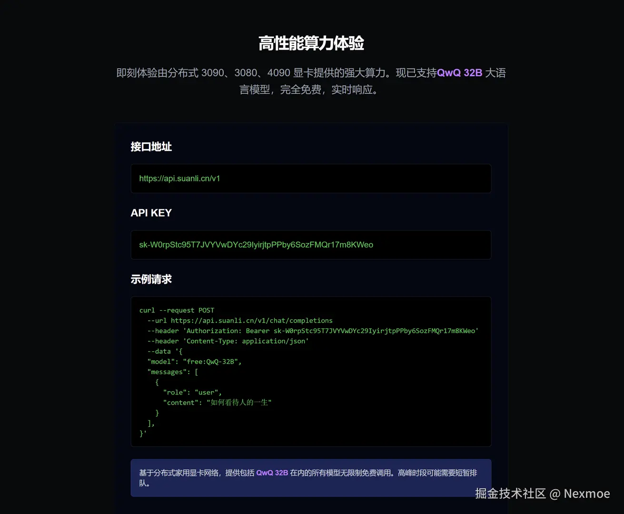Click the 'Content-Type: application/json' header line
624x514 pixels.
click(228, 341)
